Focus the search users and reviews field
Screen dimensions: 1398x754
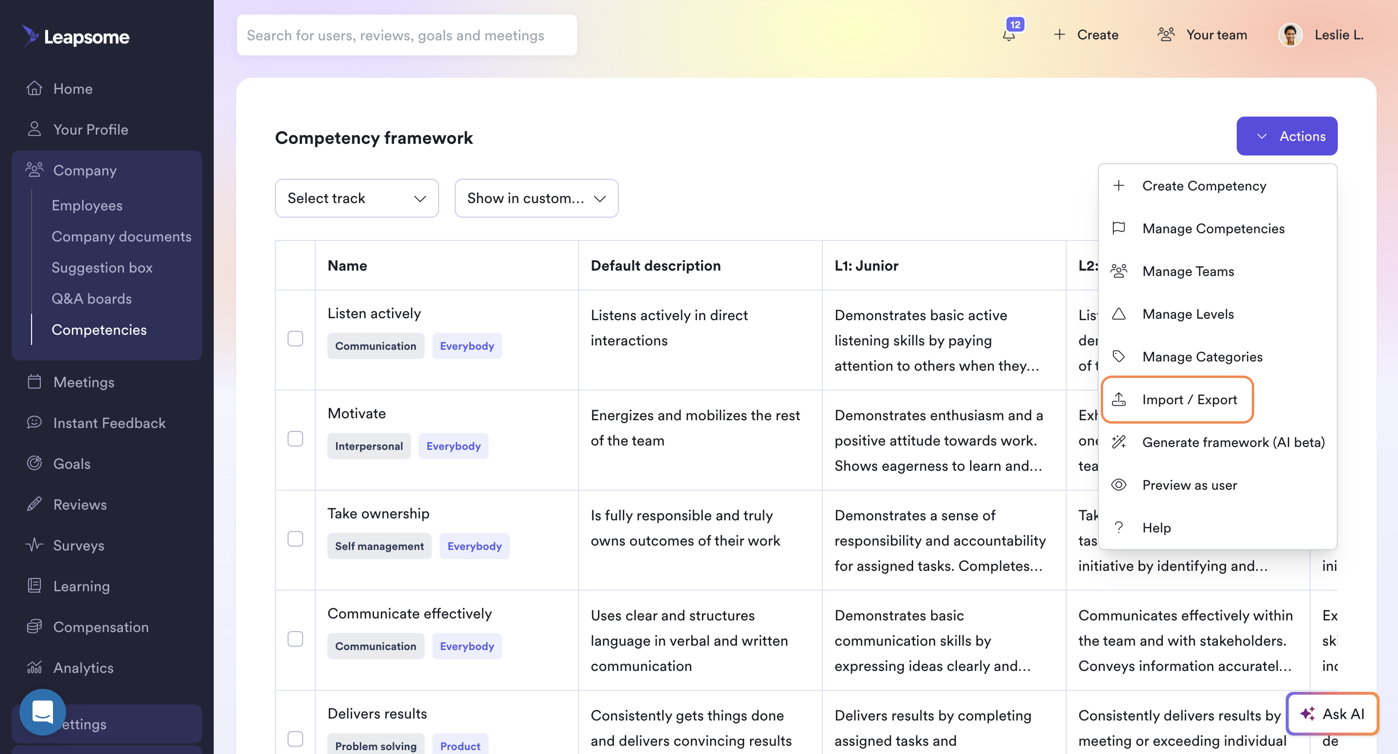tap(407, 35)
